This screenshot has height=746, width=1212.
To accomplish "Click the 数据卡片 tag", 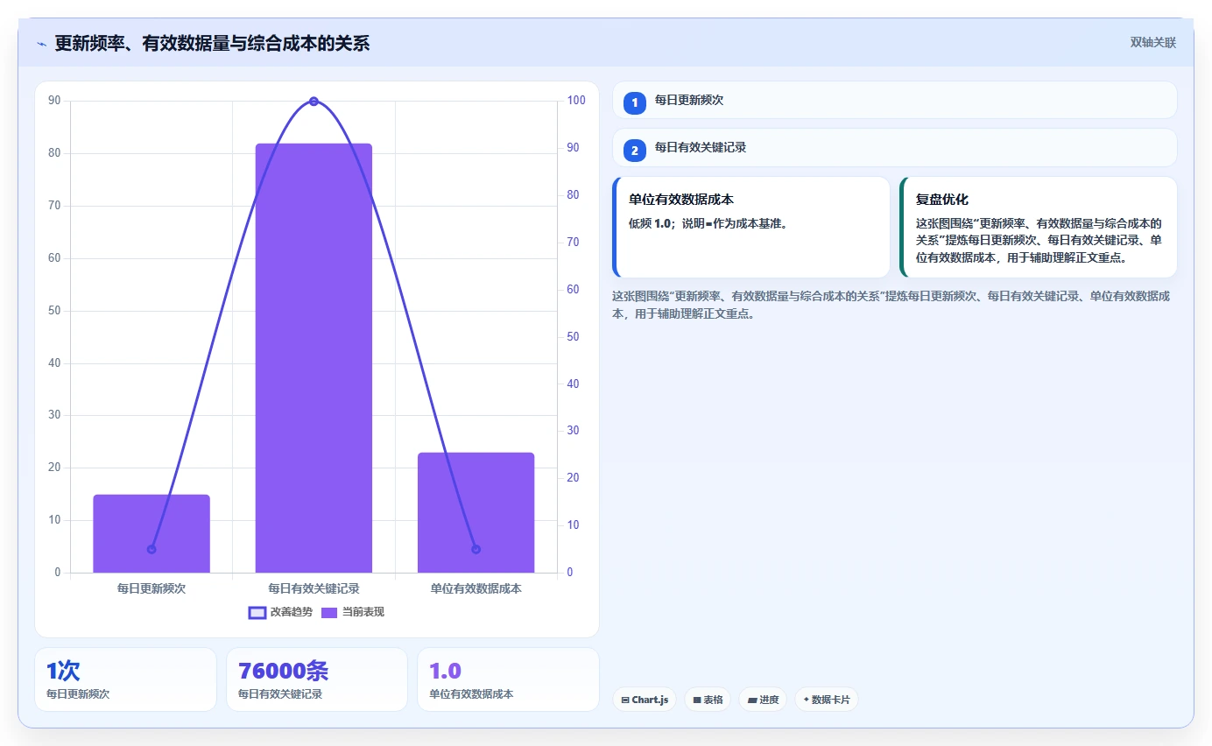I will pyautogui.click(x=827, y=700).
